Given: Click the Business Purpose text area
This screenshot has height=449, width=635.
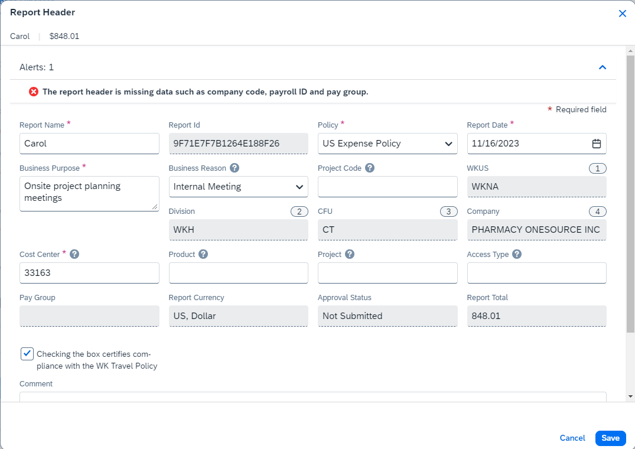Looking at the screenshot, I should coord(89,193).
